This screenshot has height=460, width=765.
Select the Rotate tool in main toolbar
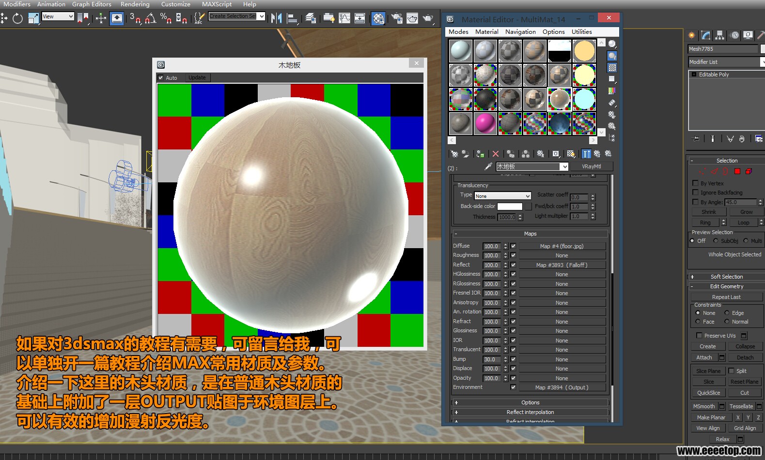tap(17, 18)
